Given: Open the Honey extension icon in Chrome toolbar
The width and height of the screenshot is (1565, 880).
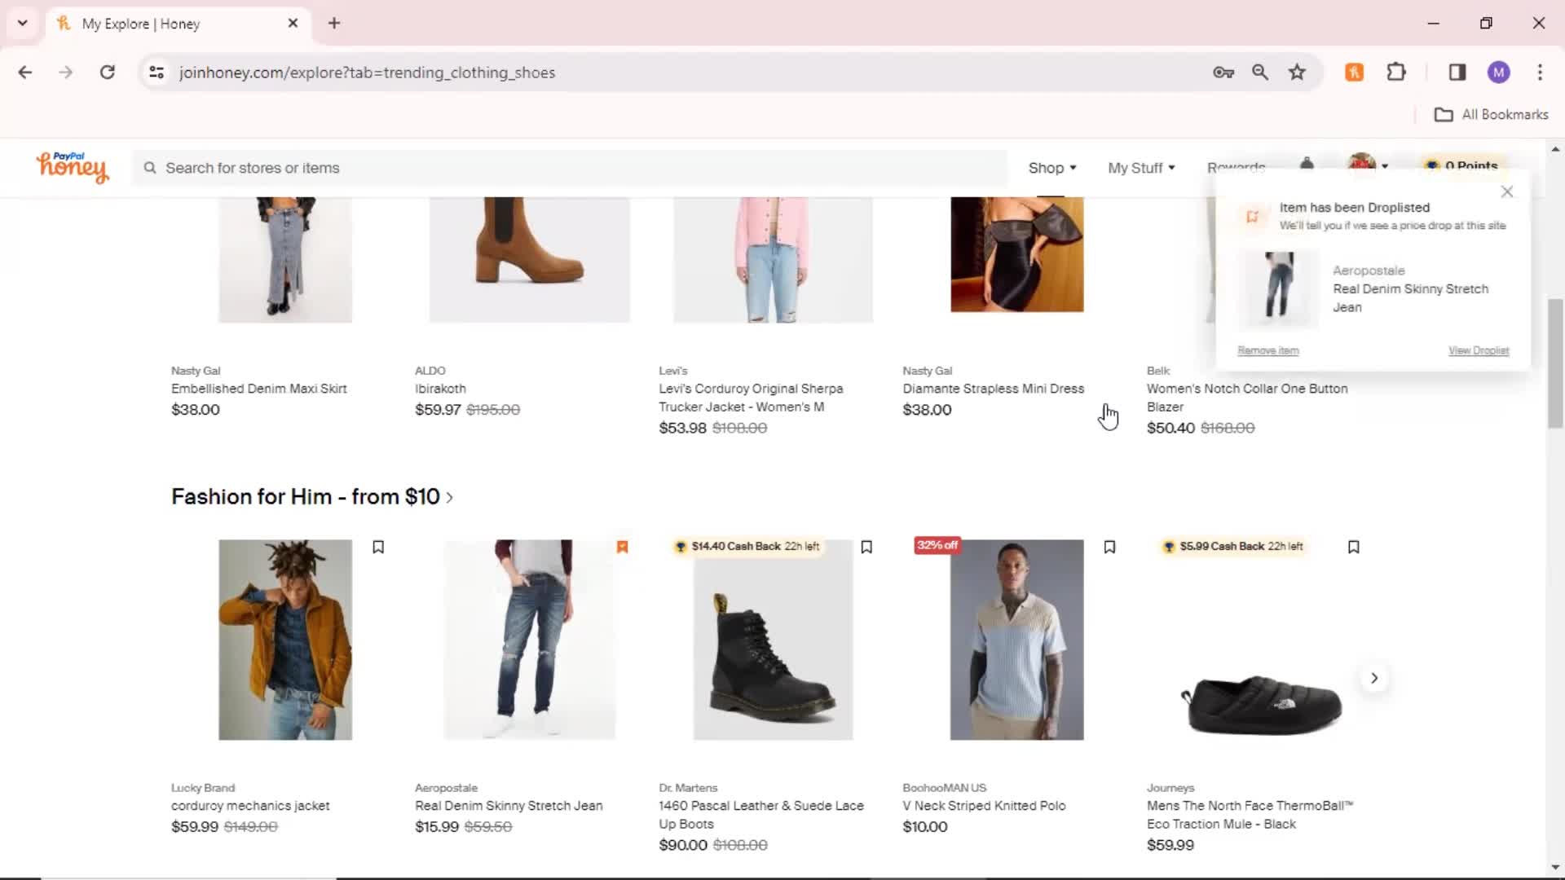Looking at the screenshot, I should coord(1354,72).
